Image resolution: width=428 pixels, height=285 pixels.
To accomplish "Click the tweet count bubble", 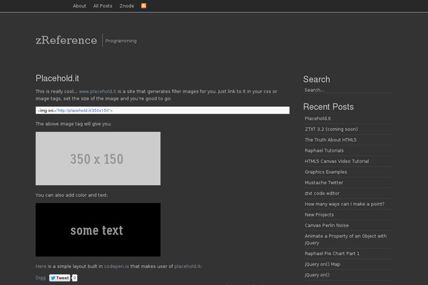I will 74,278.
